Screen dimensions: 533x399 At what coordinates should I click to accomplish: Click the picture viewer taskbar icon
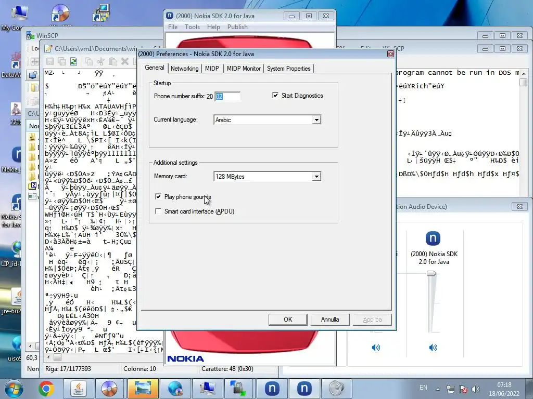[x=143, y=389]
